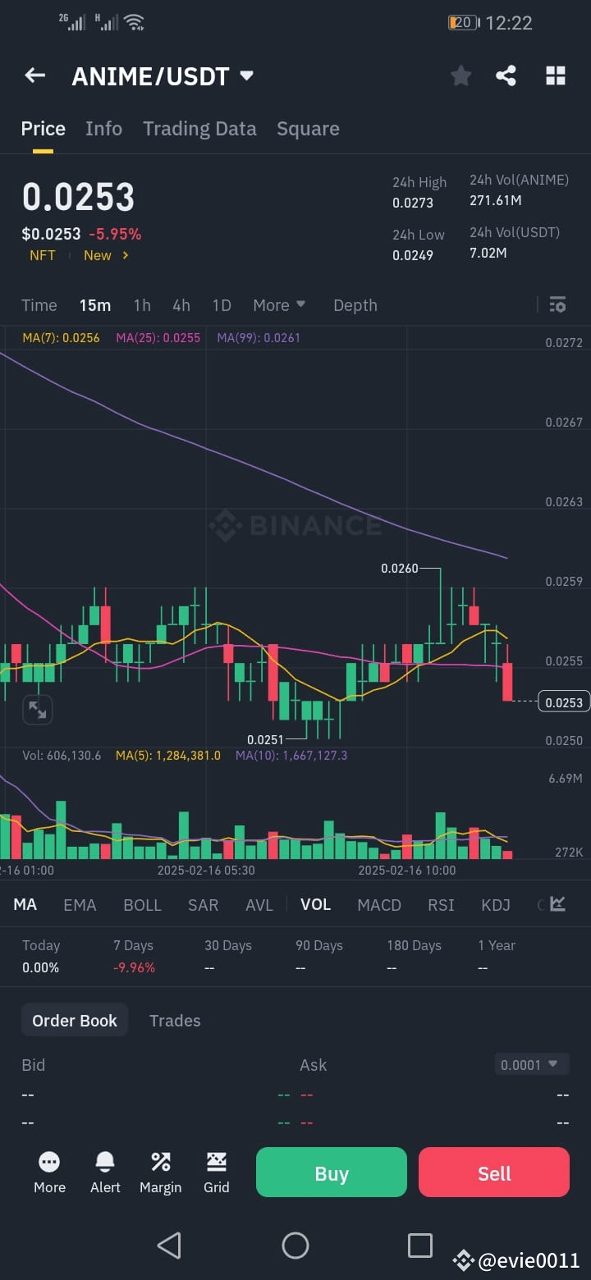
Task: Star ANIME/USDT as a favorite
Action: [x=460, y=75]
